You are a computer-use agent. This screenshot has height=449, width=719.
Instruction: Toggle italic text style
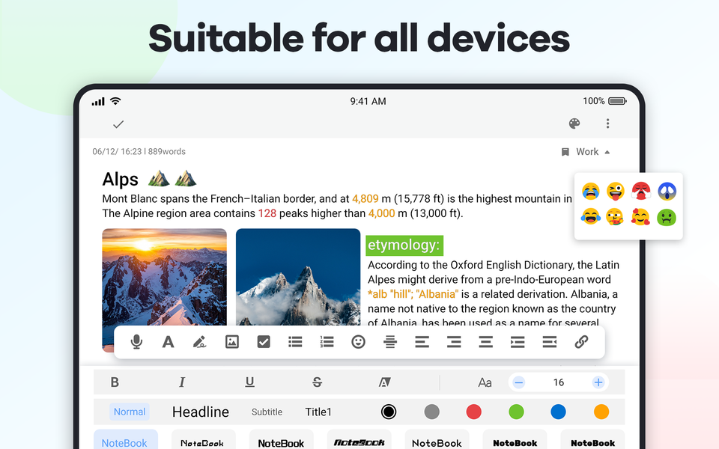[x=182, y=382]
